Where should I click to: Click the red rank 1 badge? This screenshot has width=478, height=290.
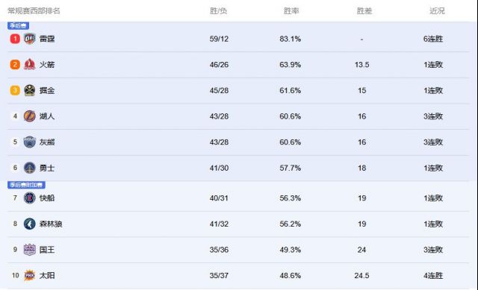point(15,39)
